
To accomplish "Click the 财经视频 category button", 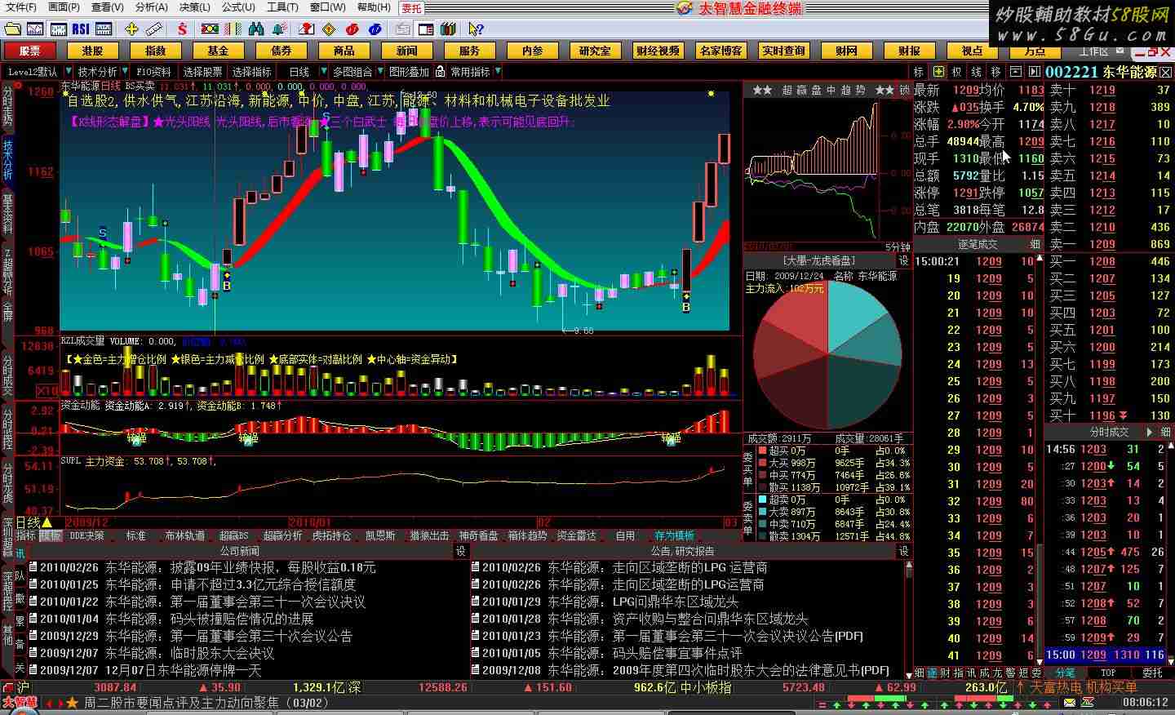I will pos(658,51).
